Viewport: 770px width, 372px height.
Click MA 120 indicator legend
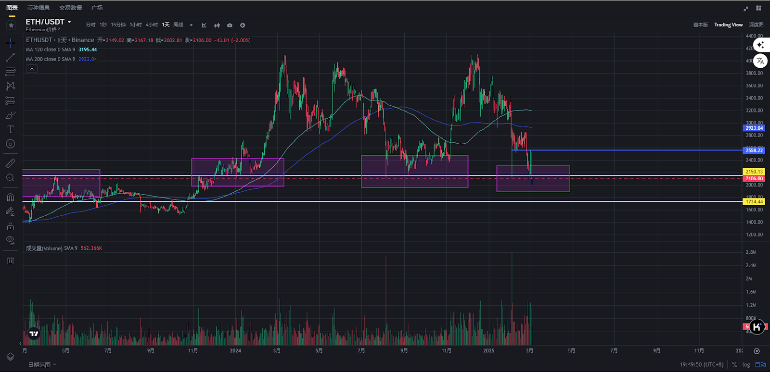coord(61,50)
